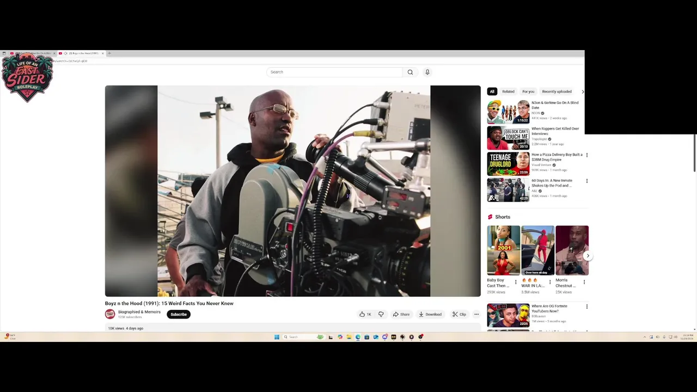Open Baby Boy Cast Then short
The image size is (697, 392).
503,250
